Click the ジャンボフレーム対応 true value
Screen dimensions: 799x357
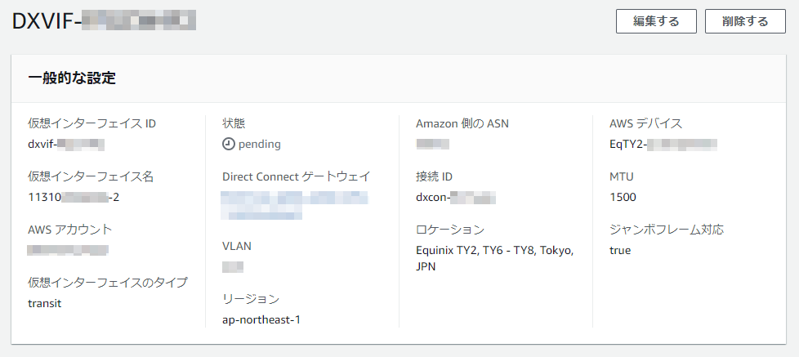pos(620,250)
